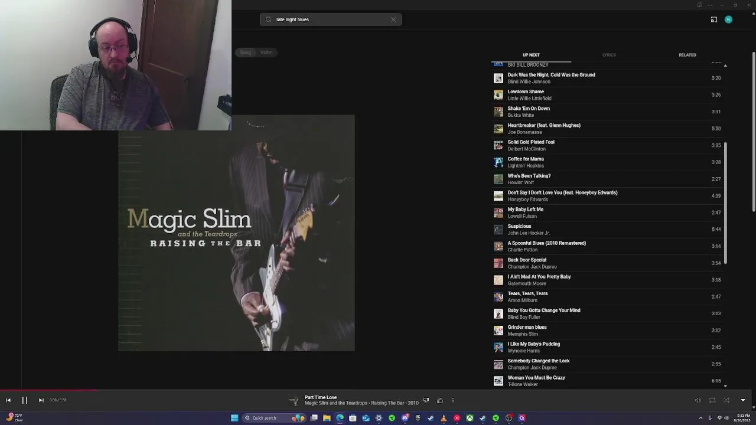Open the Windows Start menu
This screenshot has width=756, height=425.
[x=234, y=418]
